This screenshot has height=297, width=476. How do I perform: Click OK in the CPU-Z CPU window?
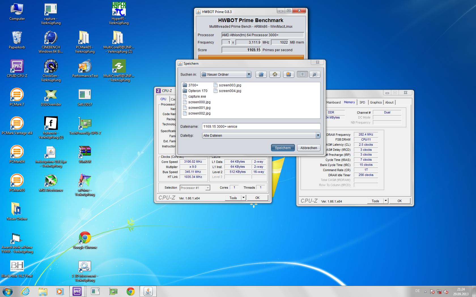257,198
